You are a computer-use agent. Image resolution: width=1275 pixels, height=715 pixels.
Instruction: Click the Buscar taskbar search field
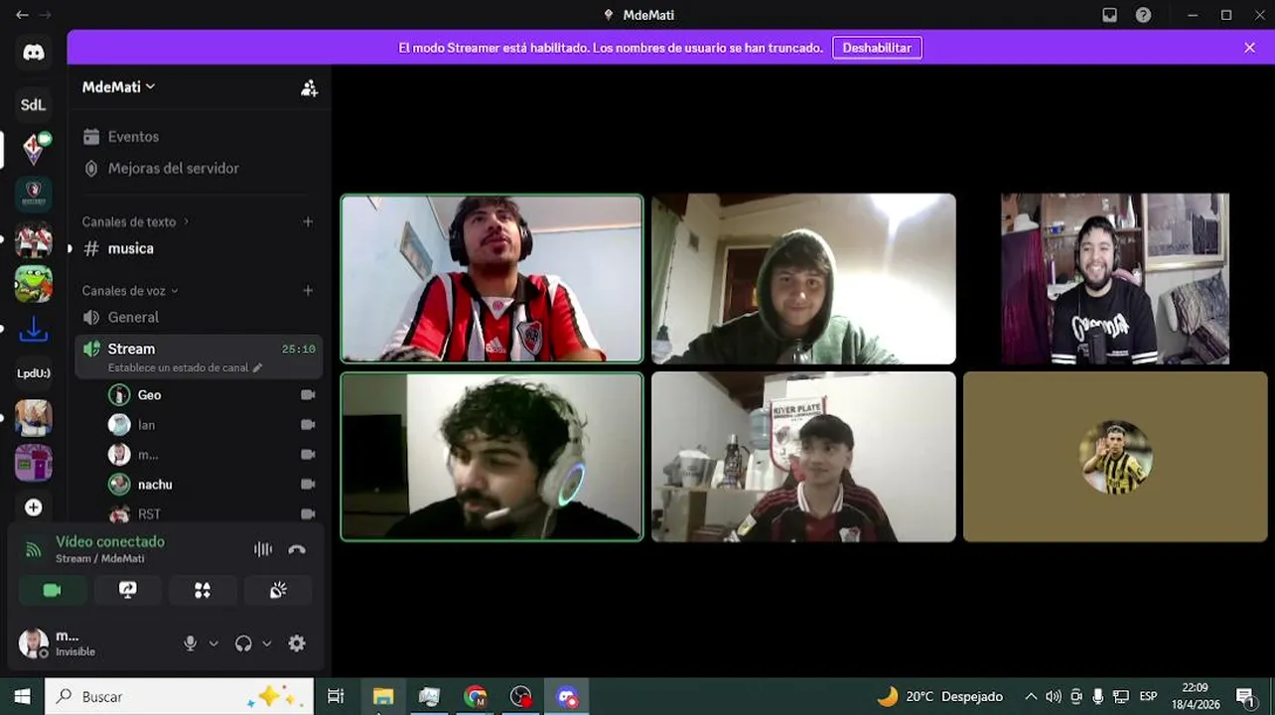180,697
